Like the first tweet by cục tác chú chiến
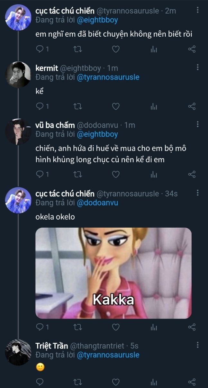 [116, 49]
